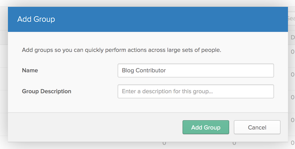295x149 pixels.
Task: Click the Group Description label
Action: pyautogui.click(x=47, y=91)
